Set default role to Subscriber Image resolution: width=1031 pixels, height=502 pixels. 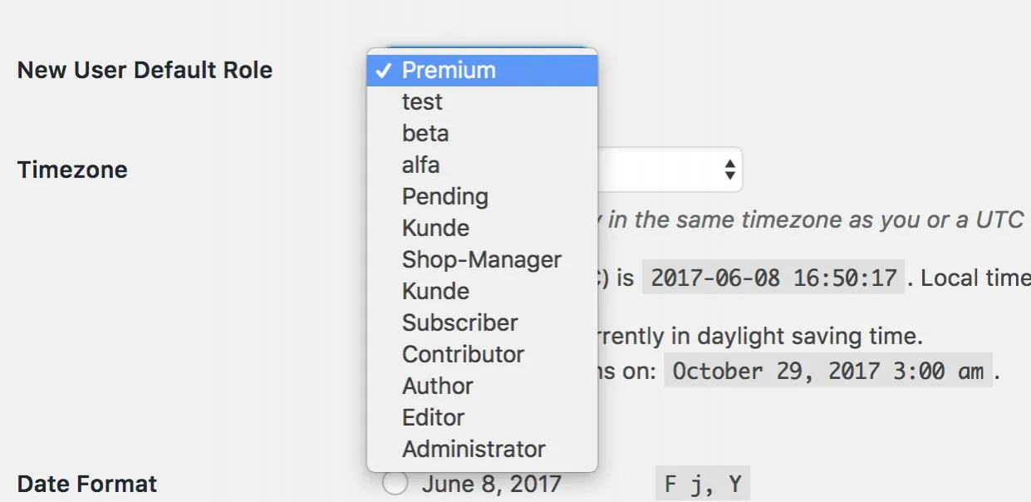482,322
